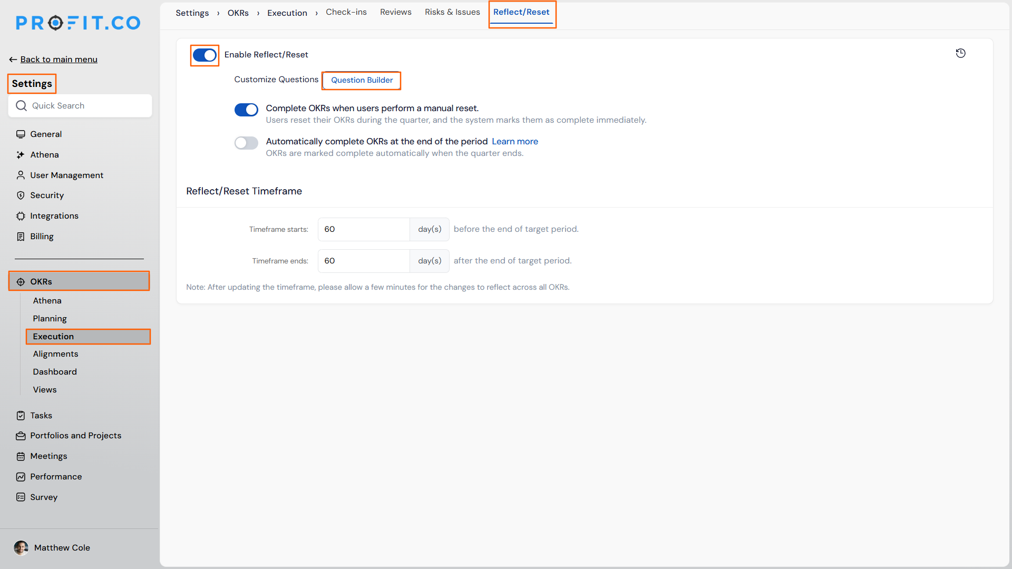Click the Security shield icon
Image resolution: width=1012 pixels, height=569 pixels.
(21, 195)
